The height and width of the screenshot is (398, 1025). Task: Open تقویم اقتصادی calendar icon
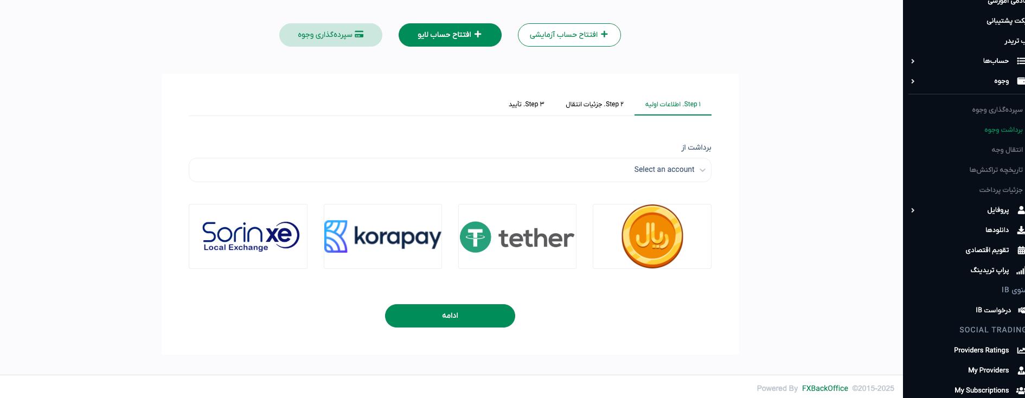click(1021, 250)
